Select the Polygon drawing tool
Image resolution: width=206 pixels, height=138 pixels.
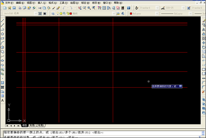[2, 34]
